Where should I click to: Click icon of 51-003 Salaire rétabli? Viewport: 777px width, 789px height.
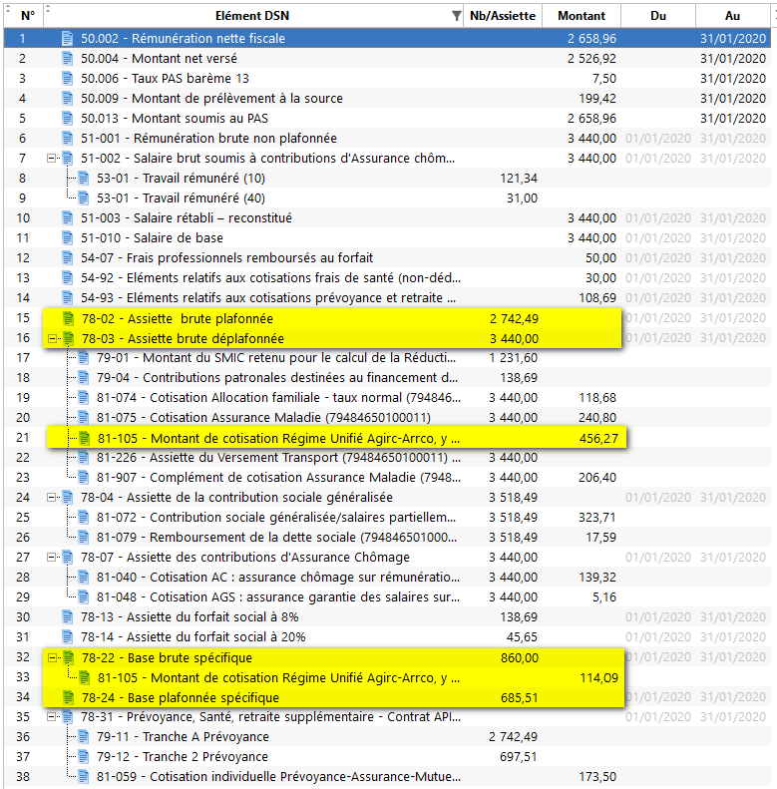pos(67,217)
